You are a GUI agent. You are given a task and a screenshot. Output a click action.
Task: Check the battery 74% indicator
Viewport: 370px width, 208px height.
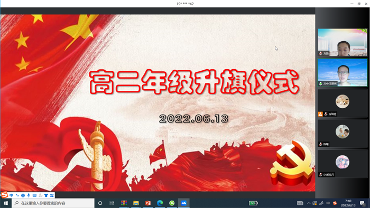[x=253, y=203]
